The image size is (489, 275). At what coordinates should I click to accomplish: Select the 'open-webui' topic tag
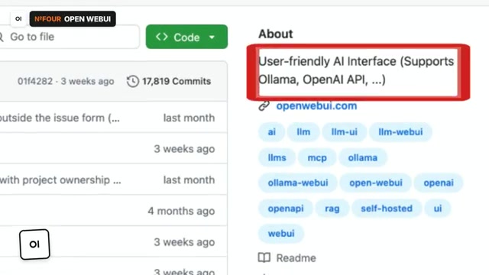[x=375, y=183]
